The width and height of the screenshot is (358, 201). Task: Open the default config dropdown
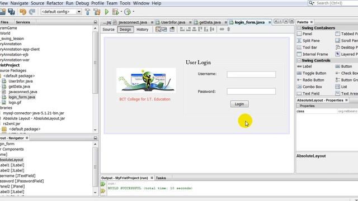(x=79, y=12)
